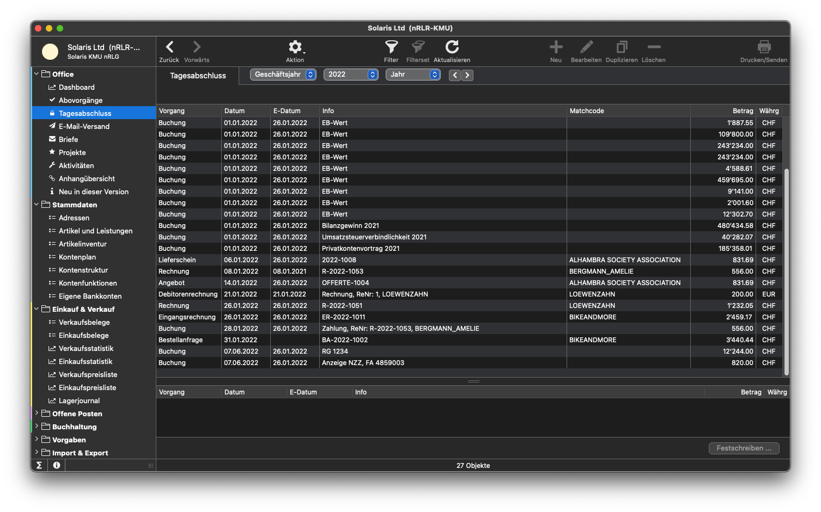Open the Jahr period dropdown
This screenshot has width=821, height=512.
coord(413,75)
